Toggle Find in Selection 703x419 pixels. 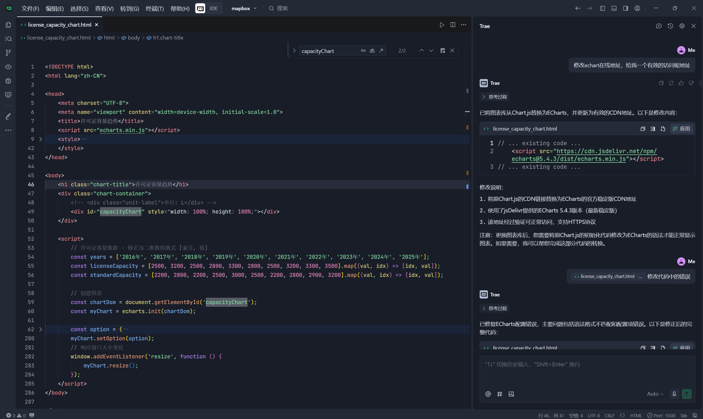[443, 50]
